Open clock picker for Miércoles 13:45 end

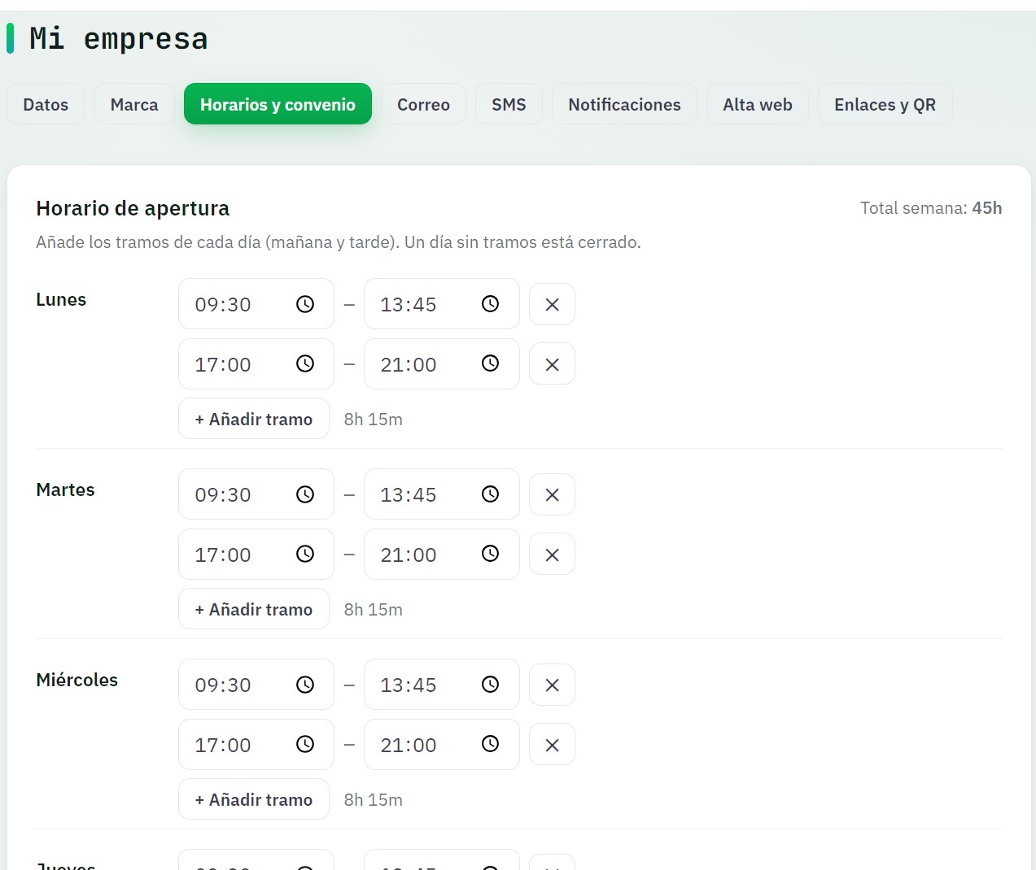490,685
